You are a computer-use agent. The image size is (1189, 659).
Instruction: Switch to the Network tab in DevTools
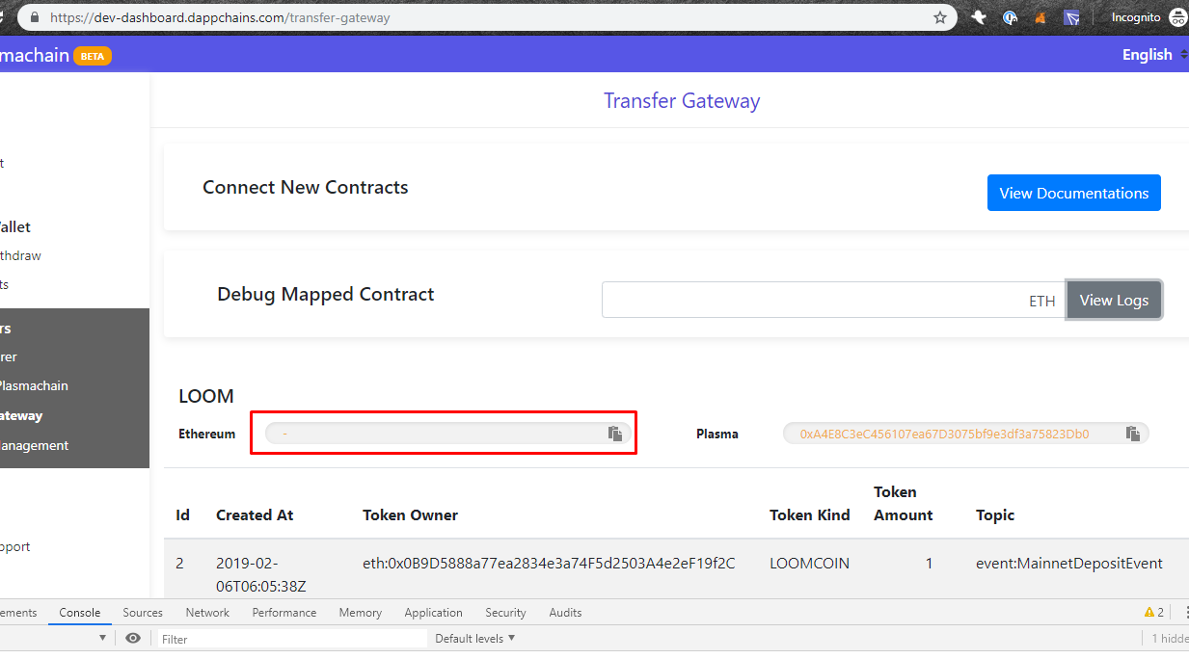point(207,612)
